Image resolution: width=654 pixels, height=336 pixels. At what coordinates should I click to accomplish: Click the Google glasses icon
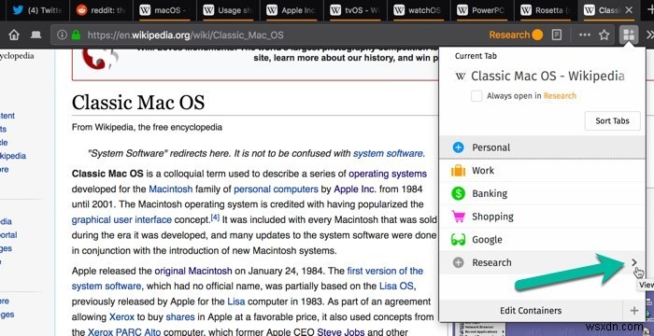click(x=458, y=240)
